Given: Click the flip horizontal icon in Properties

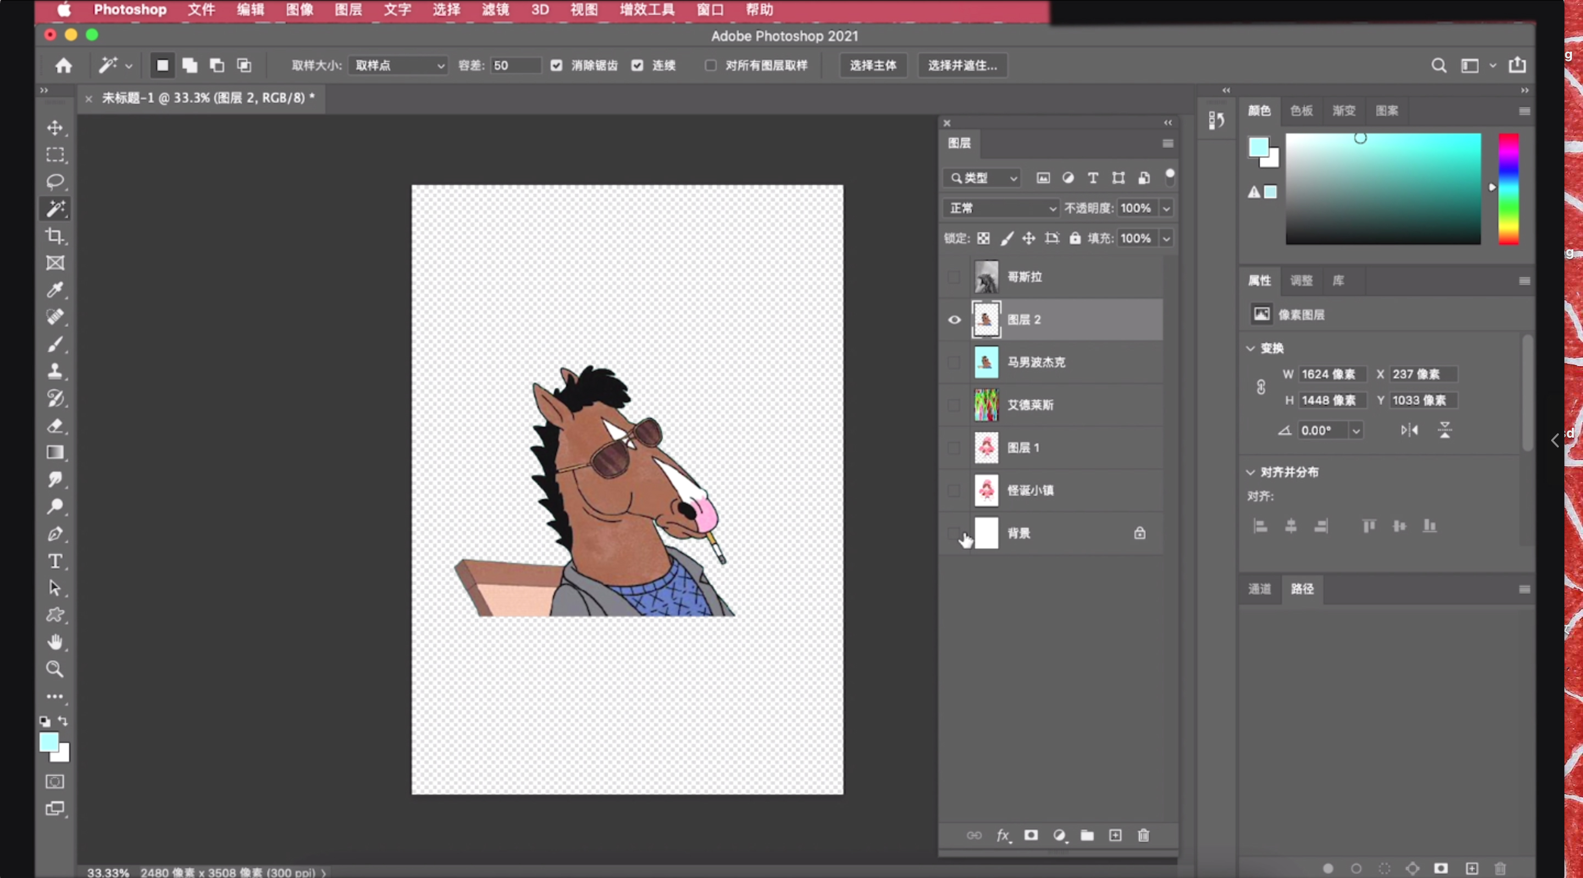Looking at the screenshot, I should pyautogui.click(x=1409, y=430).
